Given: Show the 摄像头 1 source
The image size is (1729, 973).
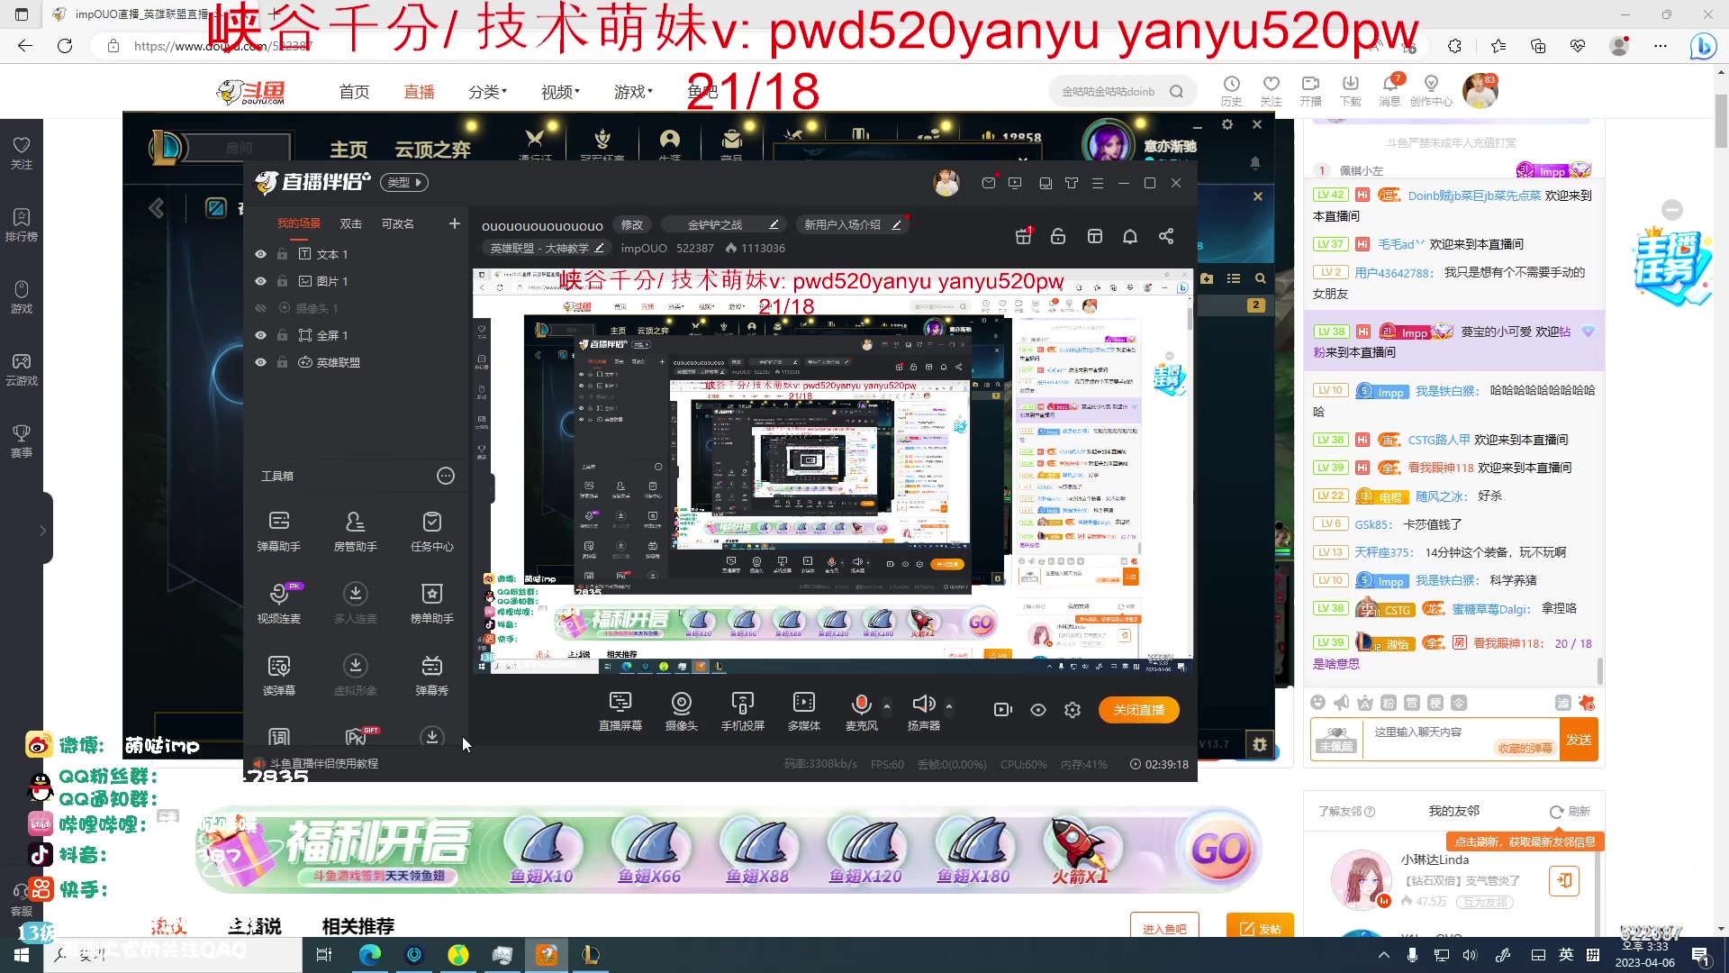Looking at the screenshot, I should click(260, 308).
